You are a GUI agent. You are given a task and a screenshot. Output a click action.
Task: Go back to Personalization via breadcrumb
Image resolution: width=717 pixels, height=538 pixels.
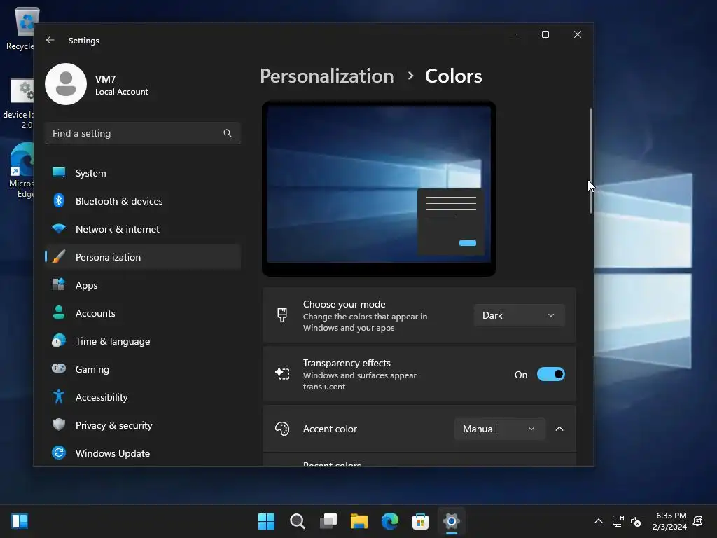(327, 76)
